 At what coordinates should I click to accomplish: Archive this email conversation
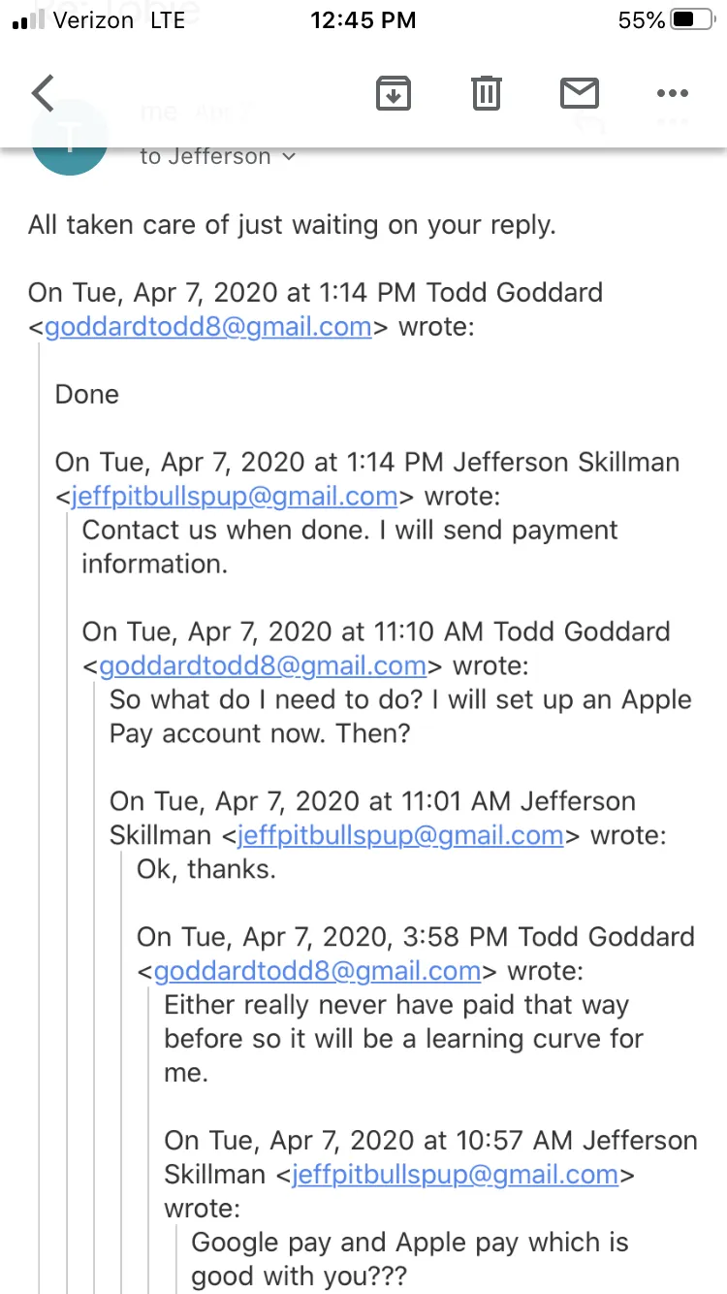[394, 93]
